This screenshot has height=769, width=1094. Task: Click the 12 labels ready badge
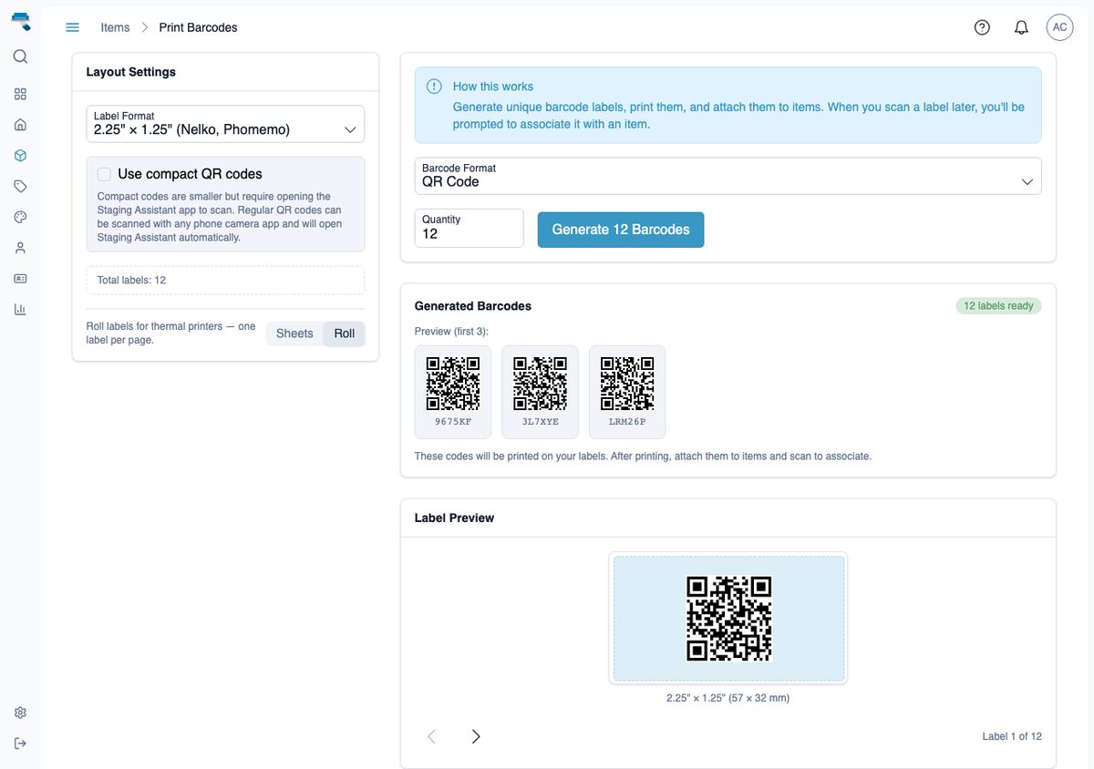(x=998, y=306)
